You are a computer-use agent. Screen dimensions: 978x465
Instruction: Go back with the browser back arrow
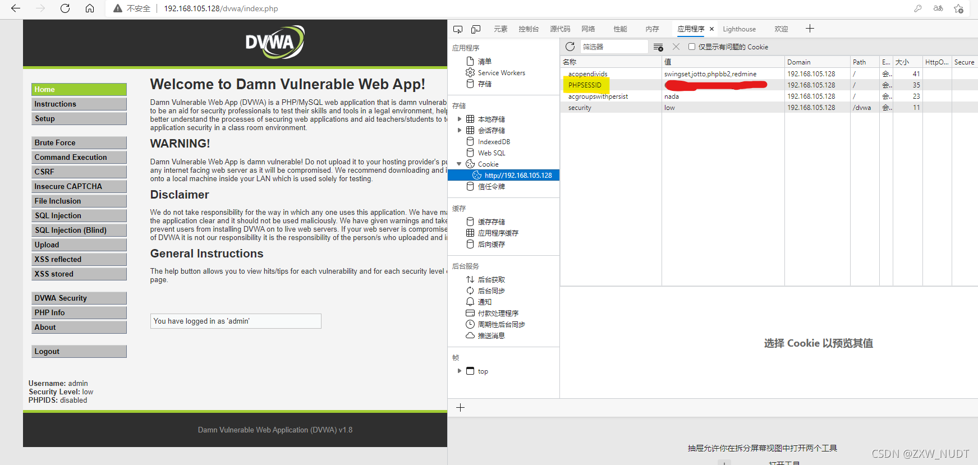click(x=16, y=8)
